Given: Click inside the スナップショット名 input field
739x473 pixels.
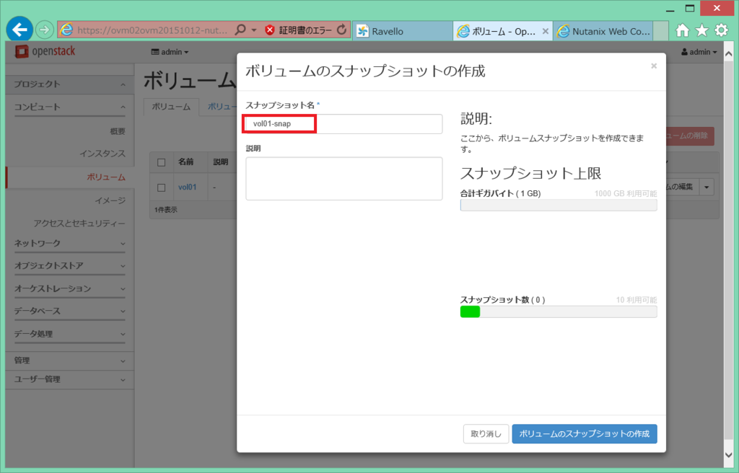Looking at the screenshot, I should point(343,123).
